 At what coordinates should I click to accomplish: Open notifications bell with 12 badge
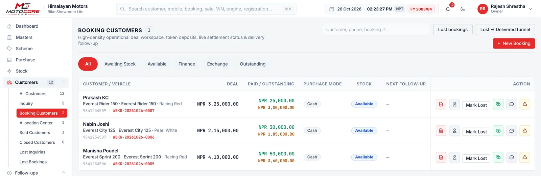[x=448, y=9]
